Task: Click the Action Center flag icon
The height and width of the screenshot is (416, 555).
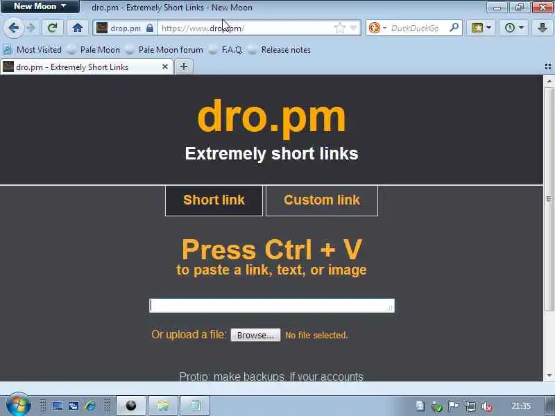Action: [x=454, y=406]
